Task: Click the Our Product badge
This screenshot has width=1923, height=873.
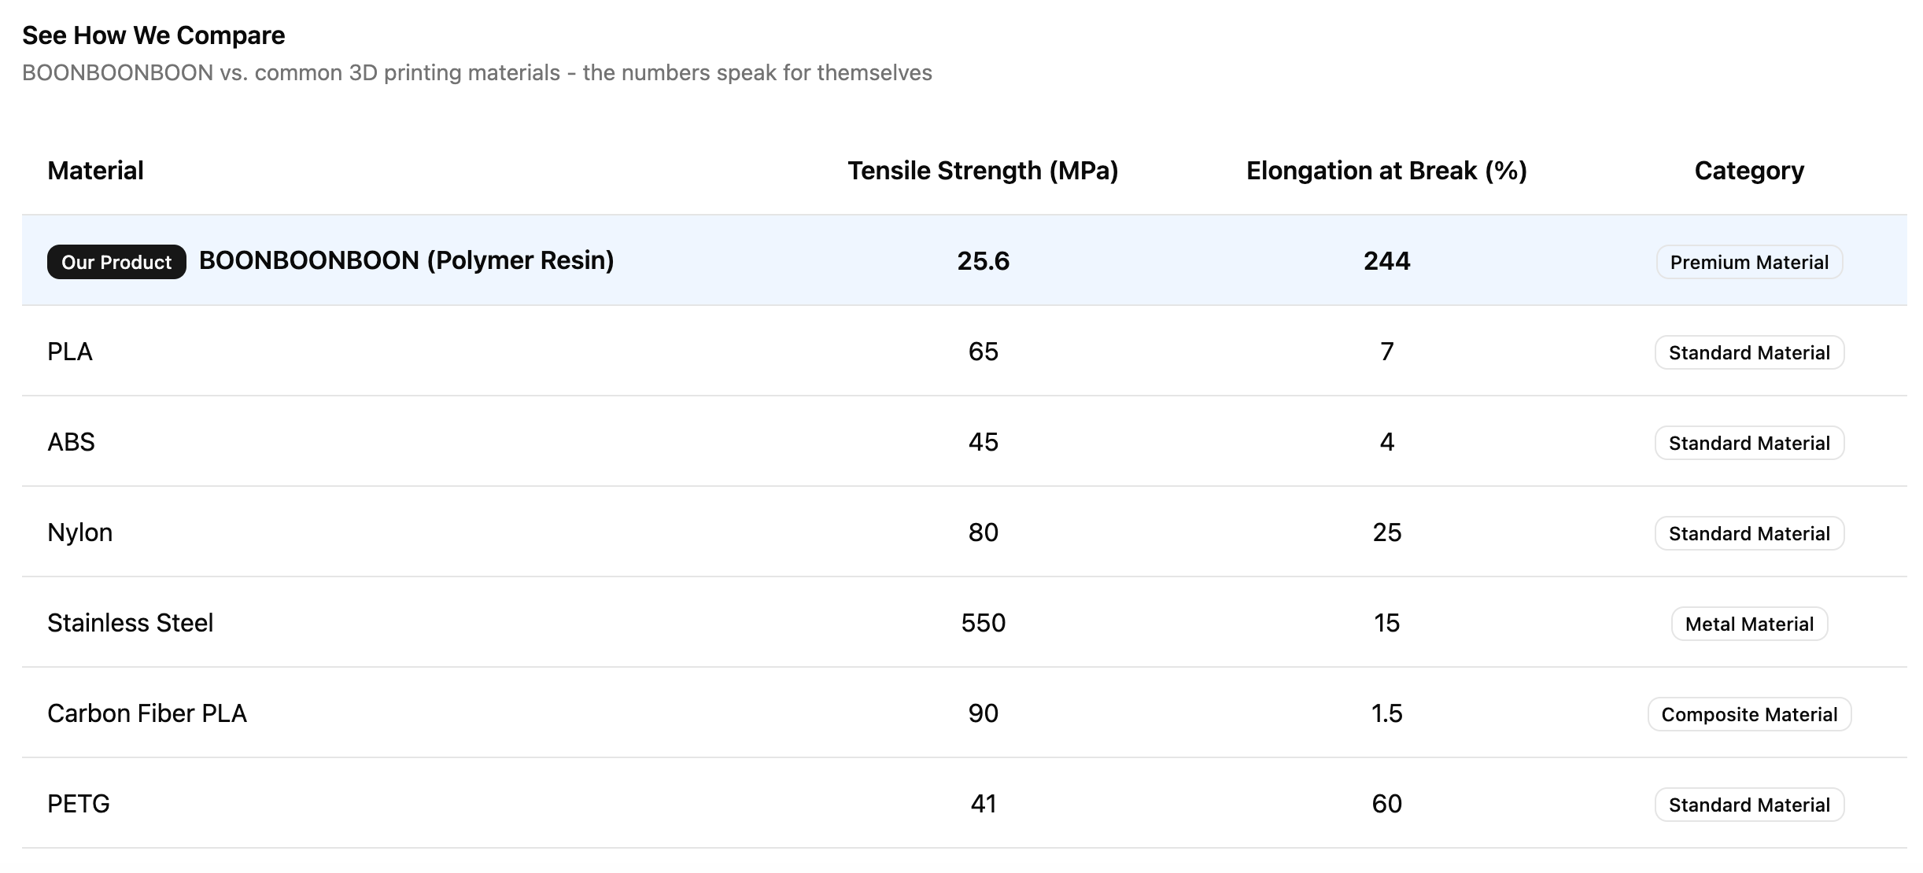Action: [116, 262]
